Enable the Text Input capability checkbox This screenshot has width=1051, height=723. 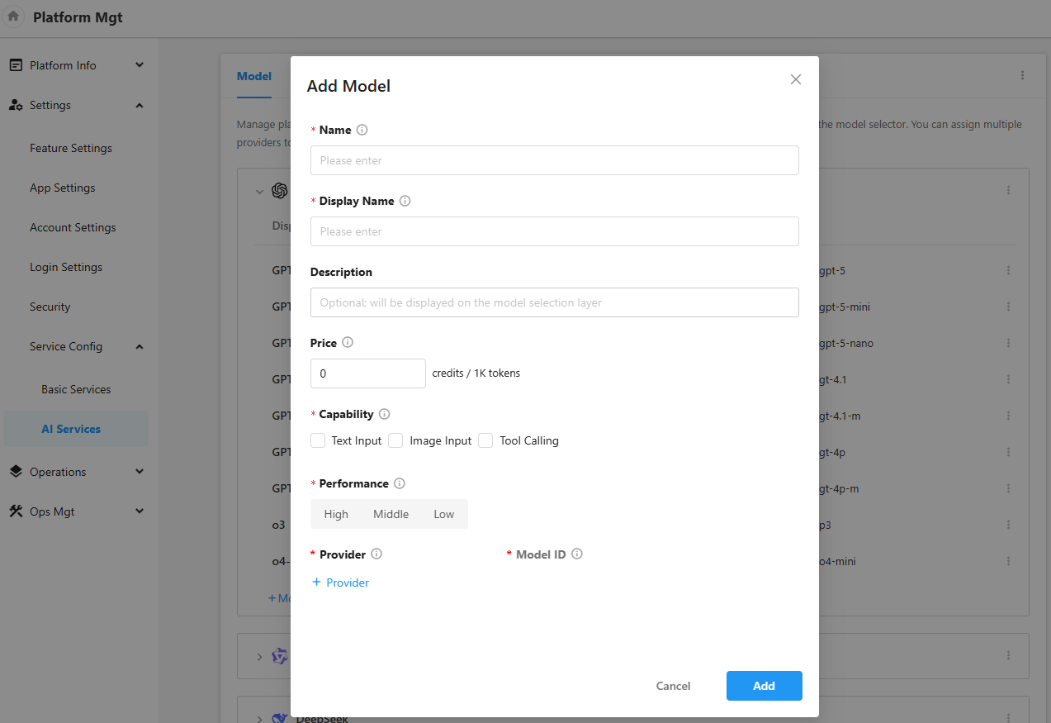[x=318, y=440]
